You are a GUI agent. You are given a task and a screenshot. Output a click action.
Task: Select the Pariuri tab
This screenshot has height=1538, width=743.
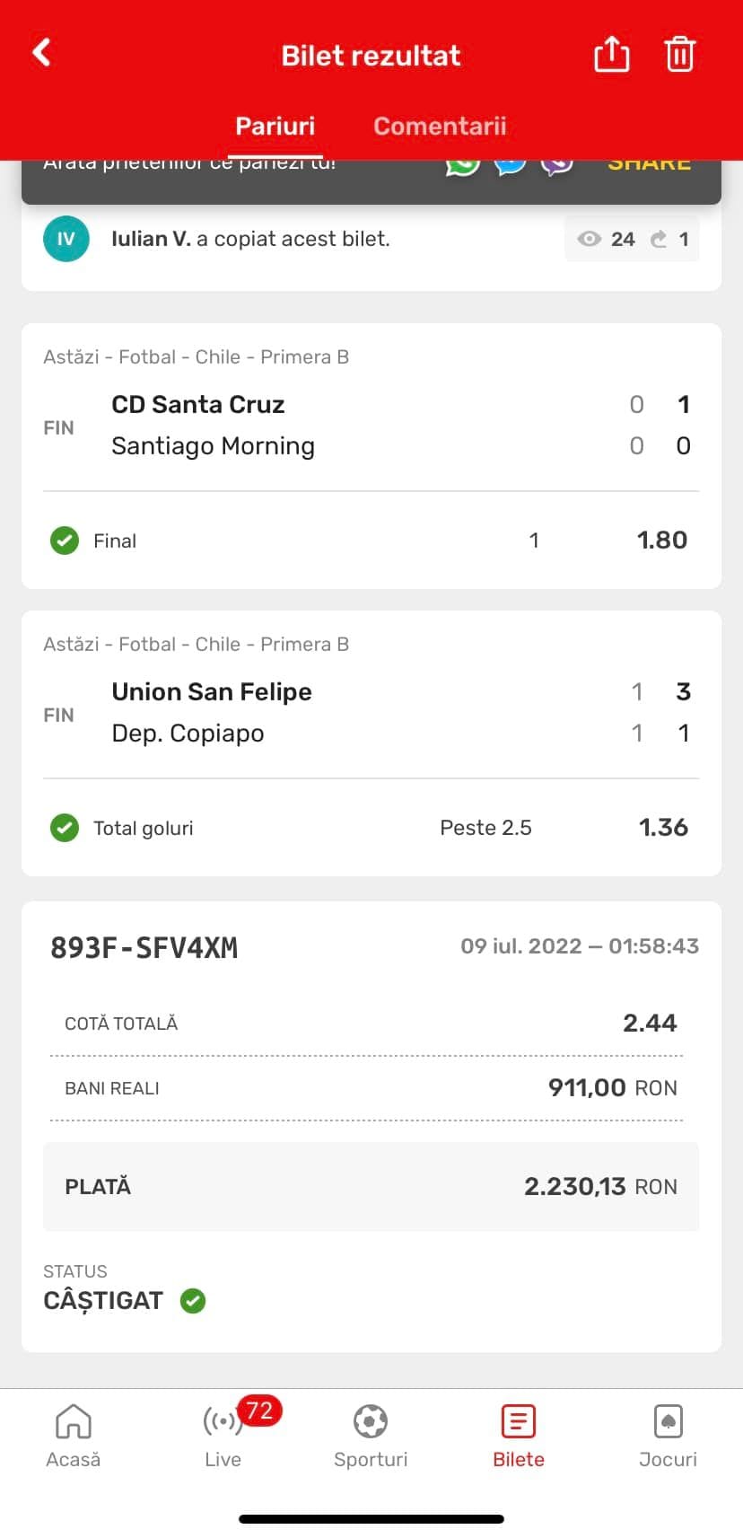(x=275, y=126)
